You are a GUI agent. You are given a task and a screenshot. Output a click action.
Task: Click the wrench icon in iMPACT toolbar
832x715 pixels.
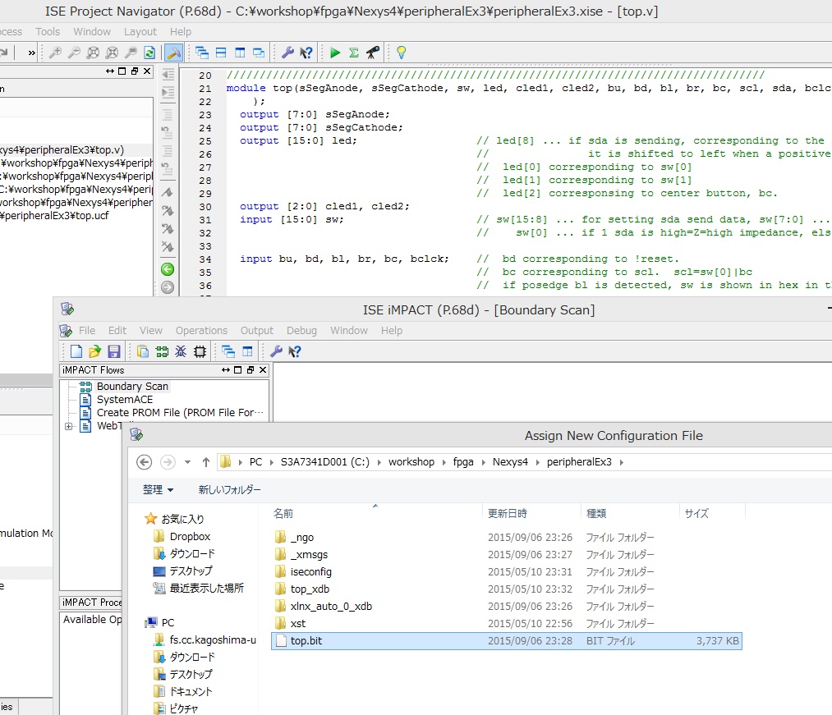click(x=276, y=351)
